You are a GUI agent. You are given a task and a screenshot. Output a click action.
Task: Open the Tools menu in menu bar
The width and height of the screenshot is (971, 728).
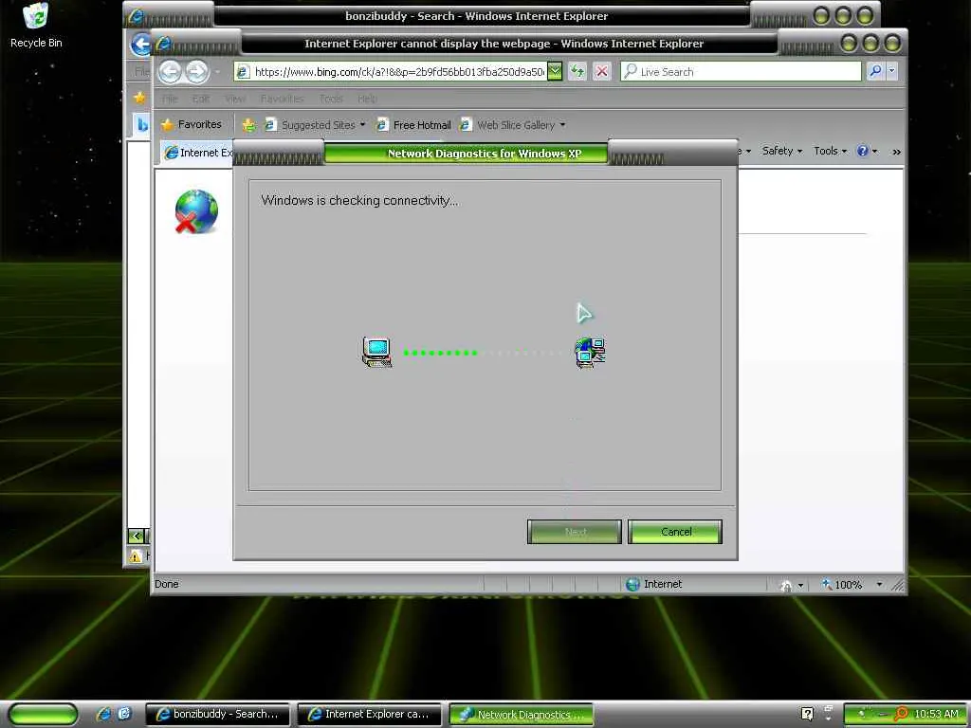pyautogui.click(x=331, y=99)
